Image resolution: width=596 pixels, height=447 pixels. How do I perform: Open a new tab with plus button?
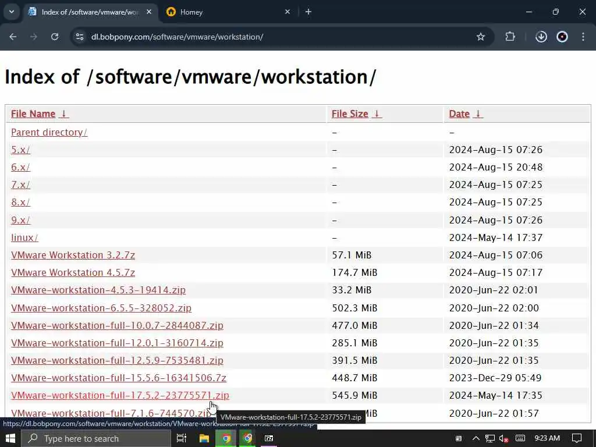[308, 12]
